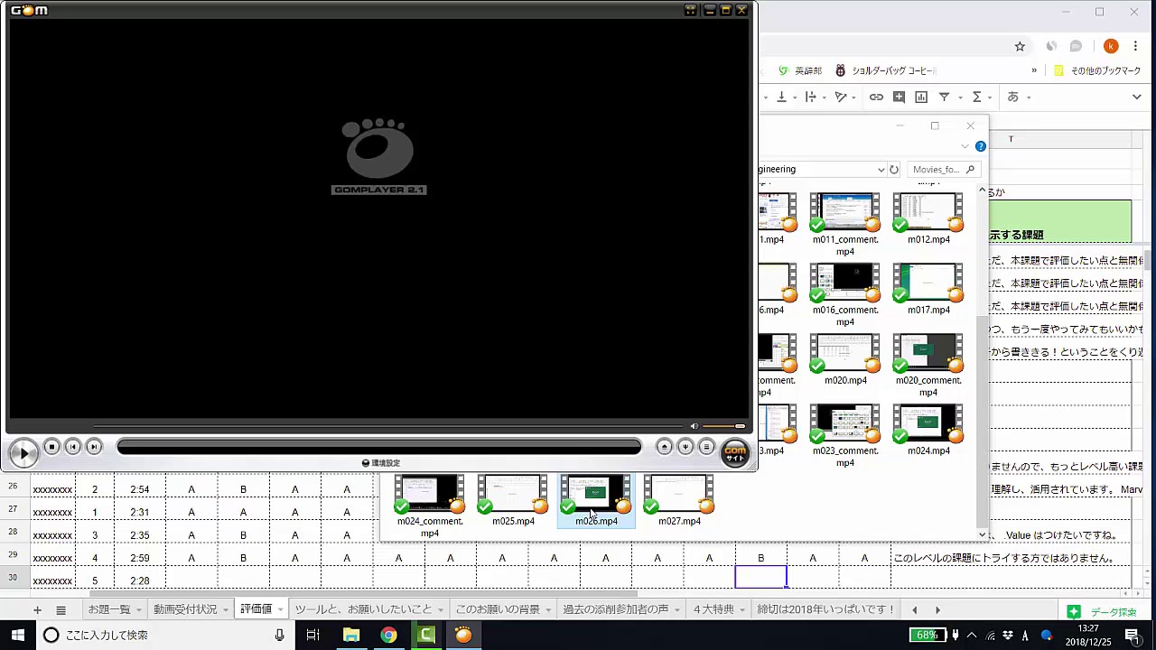Screen dimensions: 1156x650
Task: Add a comment with the toolbar icon
Action: tap(899, 97)
